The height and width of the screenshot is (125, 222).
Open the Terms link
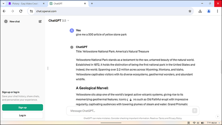pos(162,118)
